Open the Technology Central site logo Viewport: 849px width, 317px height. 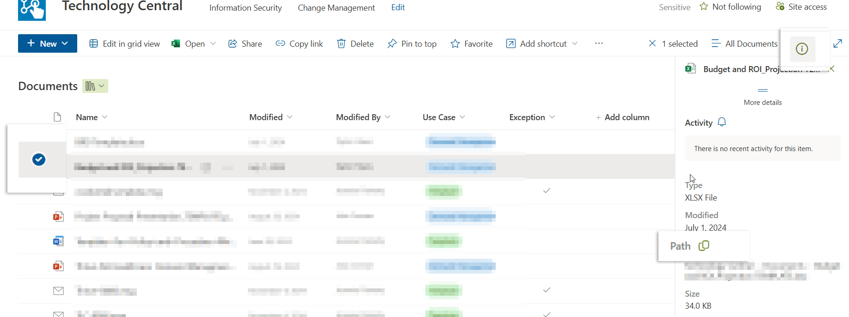tap(32, 9)
